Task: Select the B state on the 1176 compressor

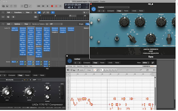Action: 30,80
